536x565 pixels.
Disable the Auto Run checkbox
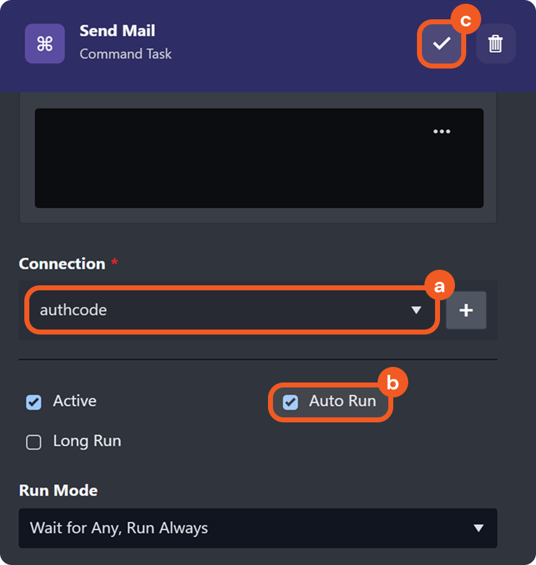(x=290, y=402)
